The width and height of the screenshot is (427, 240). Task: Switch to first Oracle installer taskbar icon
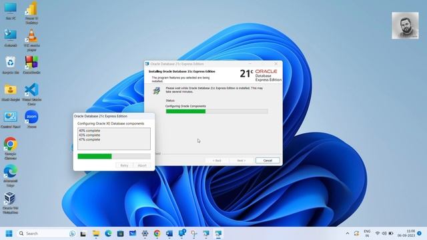point(206,233)
